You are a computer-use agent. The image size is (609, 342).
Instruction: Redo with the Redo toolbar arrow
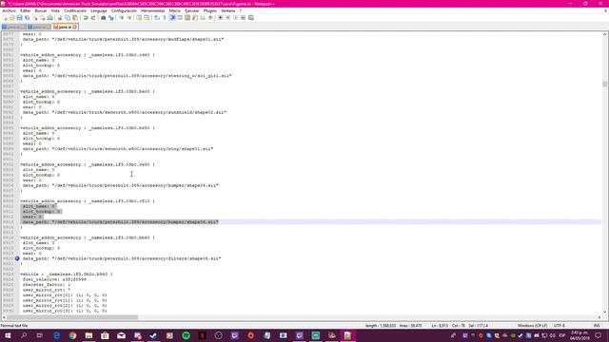tap(93, 18)
